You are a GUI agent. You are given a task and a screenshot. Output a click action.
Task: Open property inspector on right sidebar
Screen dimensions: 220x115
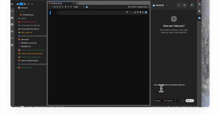(199, 4)
